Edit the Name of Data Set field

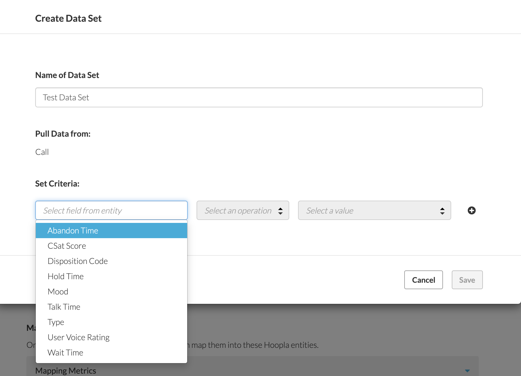tap(259, 97)
